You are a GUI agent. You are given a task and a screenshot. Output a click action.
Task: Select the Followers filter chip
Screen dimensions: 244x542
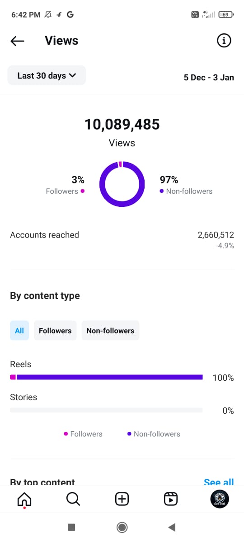coord(55,331)
